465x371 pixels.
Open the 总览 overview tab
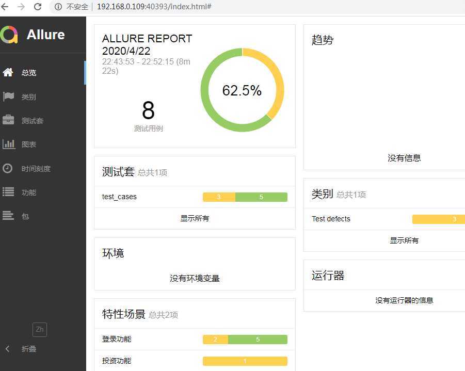coord(43,73)
